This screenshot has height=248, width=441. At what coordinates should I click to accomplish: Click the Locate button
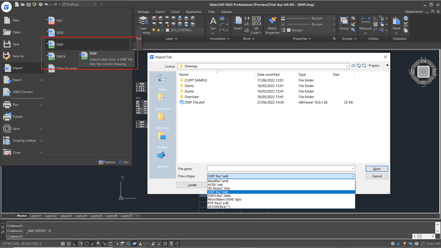point(192,185)
